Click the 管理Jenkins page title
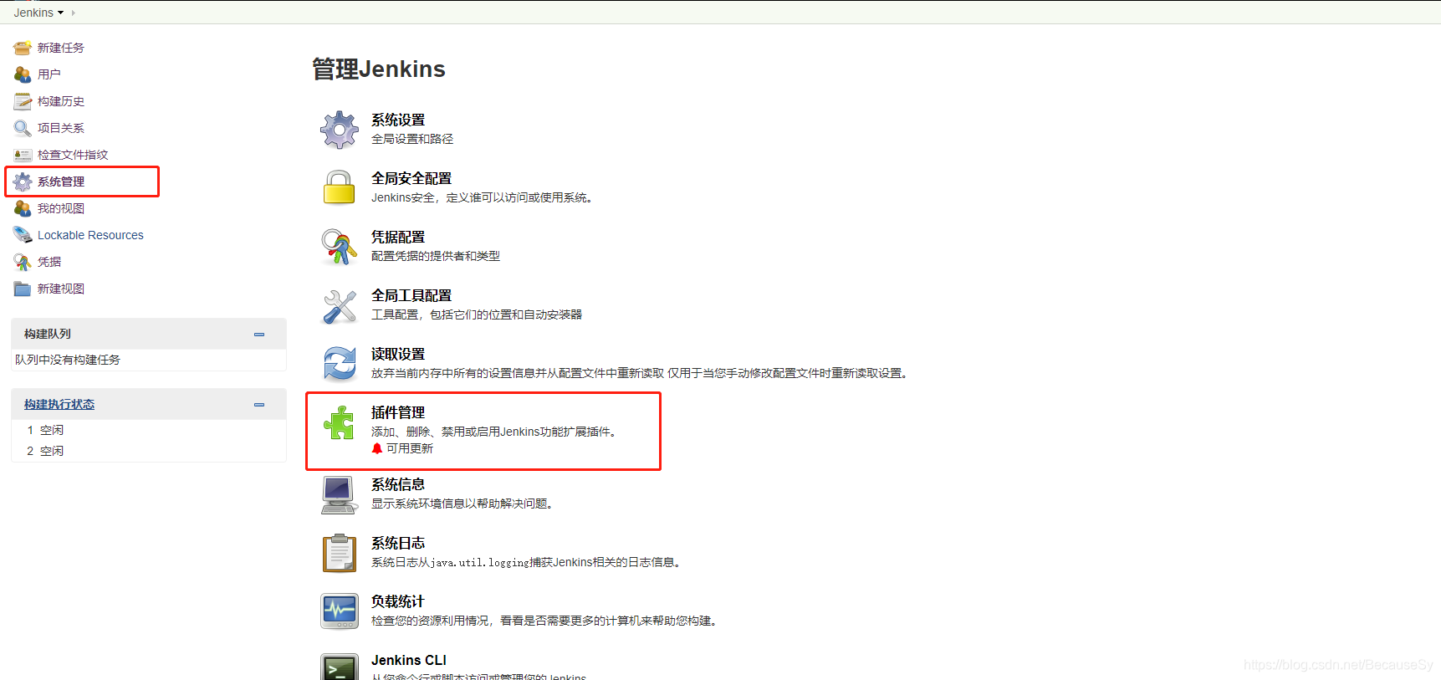 [379, 69]
